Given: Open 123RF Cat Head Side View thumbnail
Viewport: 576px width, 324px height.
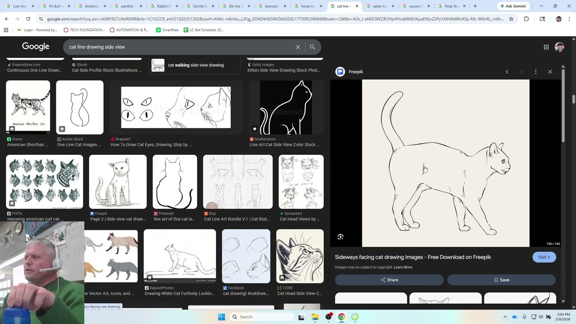Looking at the screenshot, I should pyautogui.click(x=300, y=256).
